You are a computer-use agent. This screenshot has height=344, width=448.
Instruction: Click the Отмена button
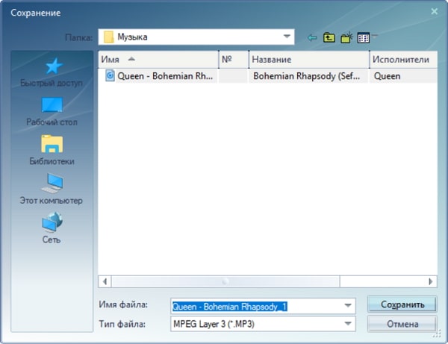tap(402, 324)
